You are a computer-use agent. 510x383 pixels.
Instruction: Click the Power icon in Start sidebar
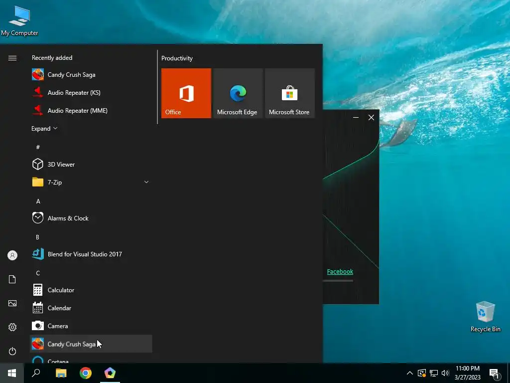coord(12,351)
